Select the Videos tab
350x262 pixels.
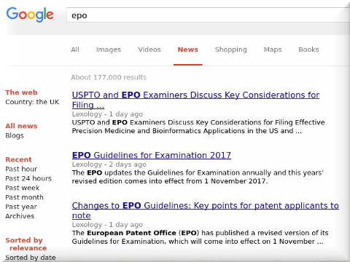click(x=149, y=49)
